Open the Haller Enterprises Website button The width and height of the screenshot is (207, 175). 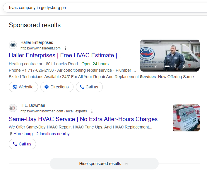[23, 87]
